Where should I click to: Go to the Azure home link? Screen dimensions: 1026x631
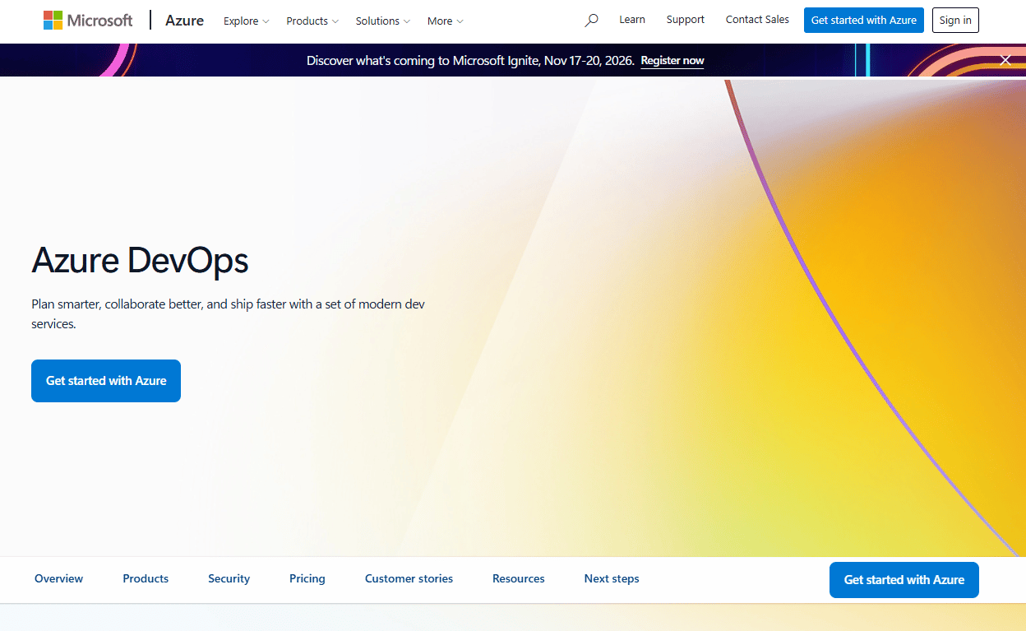click(x=184, y=21)
